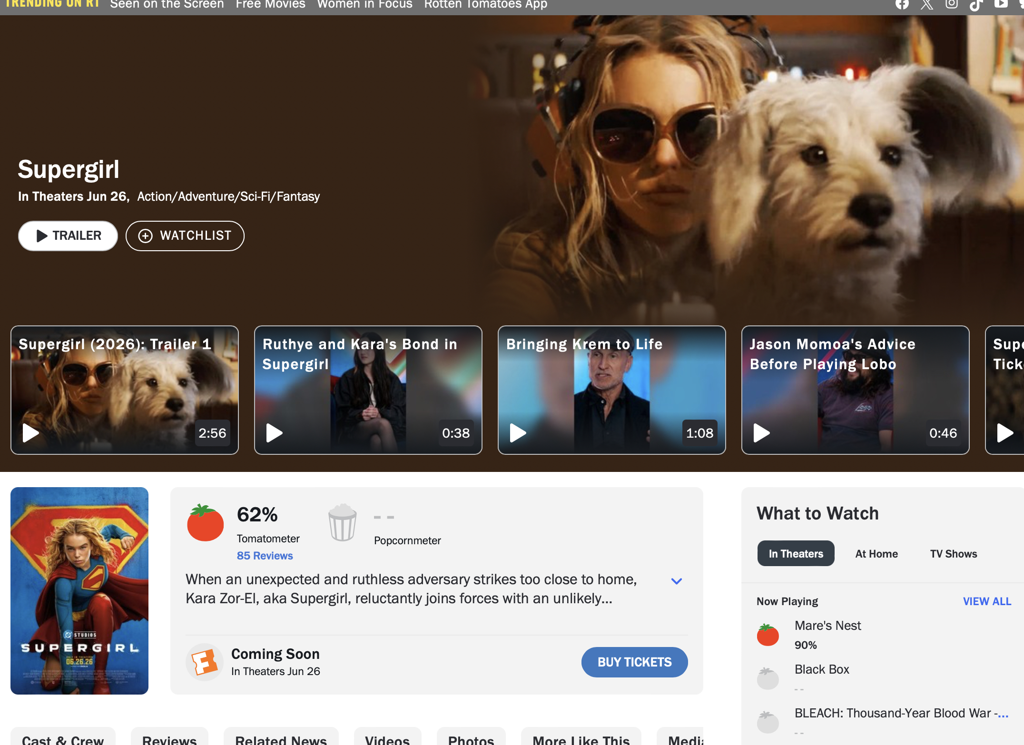
Task: Play Jason Momoa's Advice Before Playing Lobo clip
Action: [856, 390]
